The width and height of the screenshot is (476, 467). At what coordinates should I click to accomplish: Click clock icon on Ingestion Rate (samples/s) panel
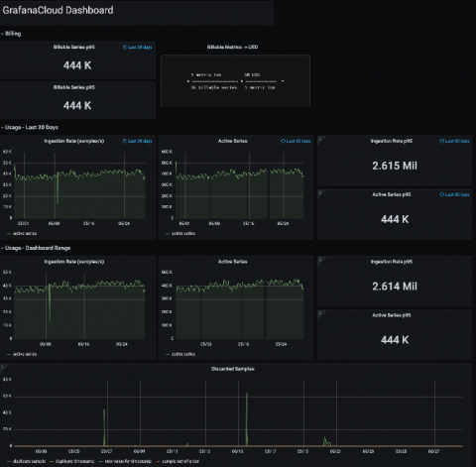click(125, 141)
